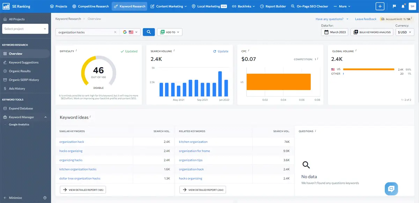Click Update in the Search Volume card
The height and width of the screenshot is (203, 419).
221,51
